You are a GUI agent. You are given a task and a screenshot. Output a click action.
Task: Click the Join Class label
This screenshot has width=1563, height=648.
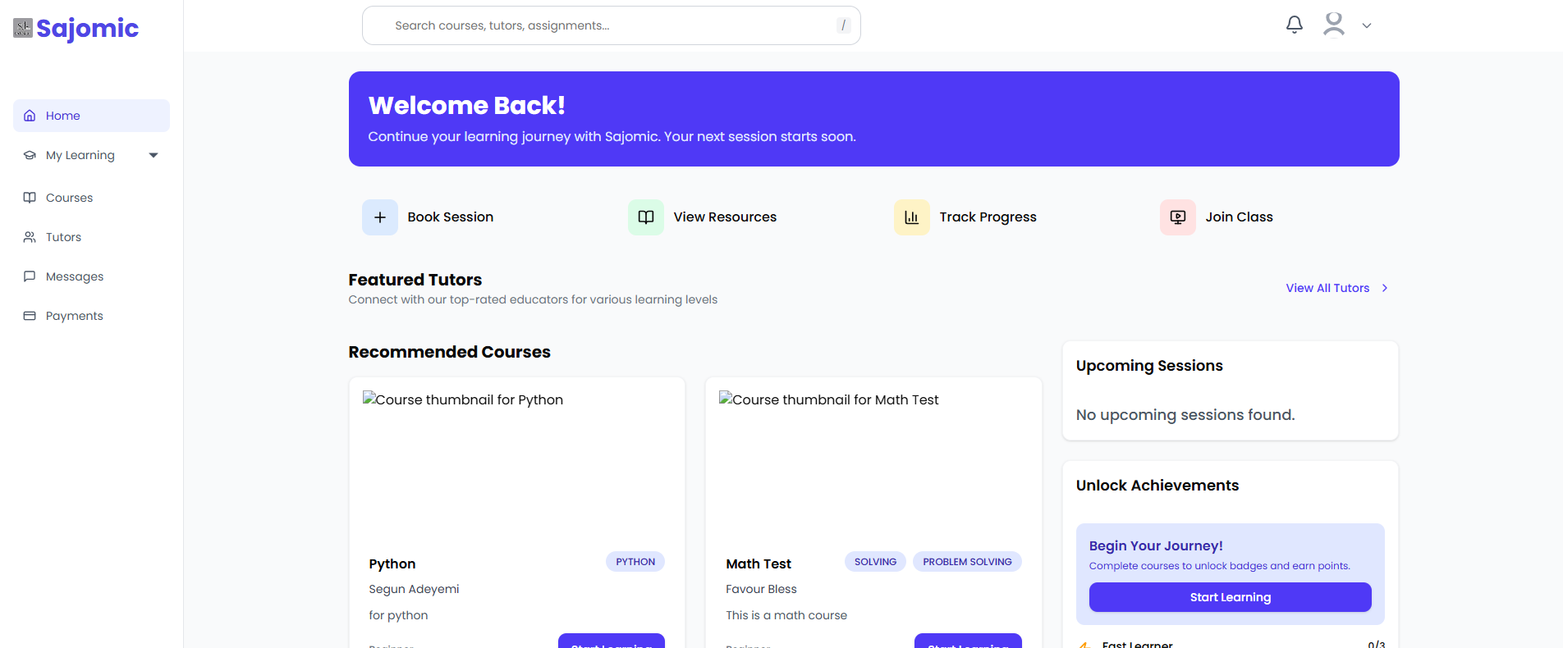pos(1239,217)
